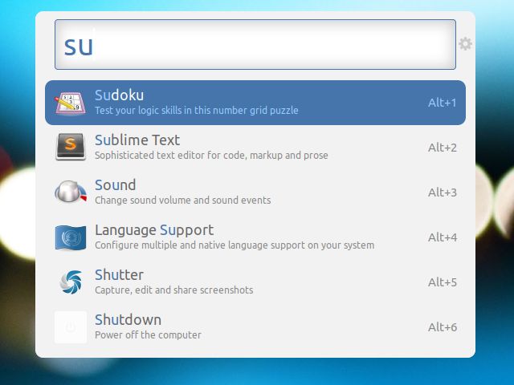Click the Alt+5 shortcut label
514x385 pixels.
tap(443, 282)
